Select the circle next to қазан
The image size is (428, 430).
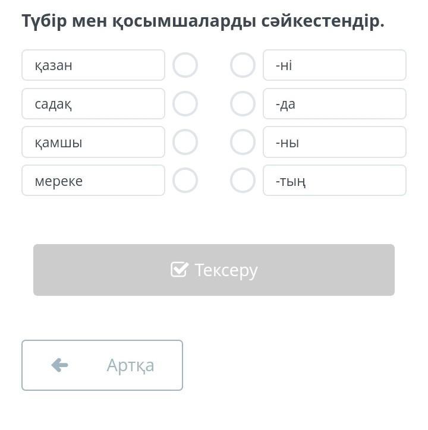185,65
